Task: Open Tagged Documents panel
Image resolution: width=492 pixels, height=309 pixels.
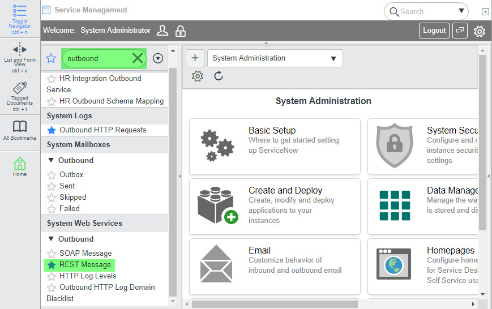Action: coord(20,89)
